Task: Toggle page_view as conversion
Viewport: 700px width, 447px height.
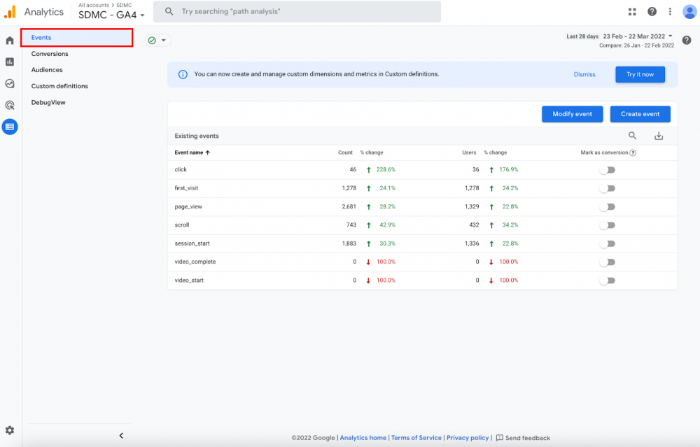Action: coord(608,206)
